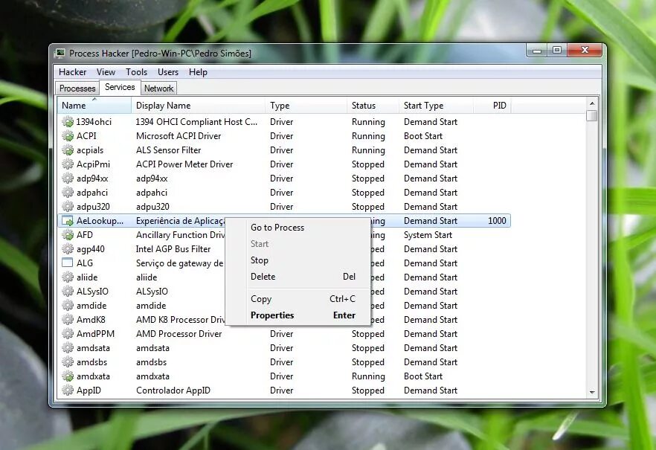Viewport: 656px width, 450px height.
Task: Select the Services tab
Action: [x=120, y=87]
